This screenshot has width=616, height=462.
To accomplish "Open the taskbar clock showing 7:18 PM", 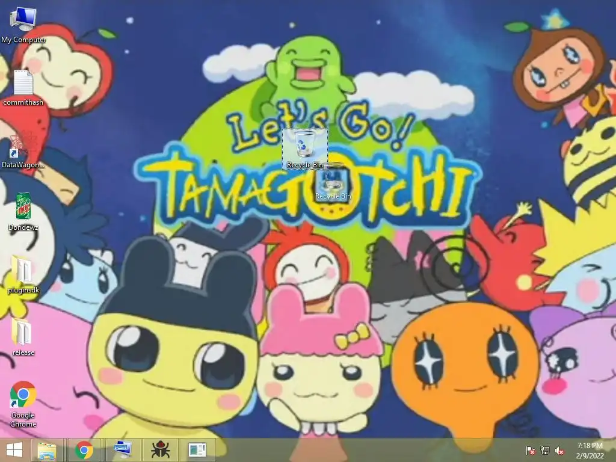I will pyautogui.click(x=590, y=451).
